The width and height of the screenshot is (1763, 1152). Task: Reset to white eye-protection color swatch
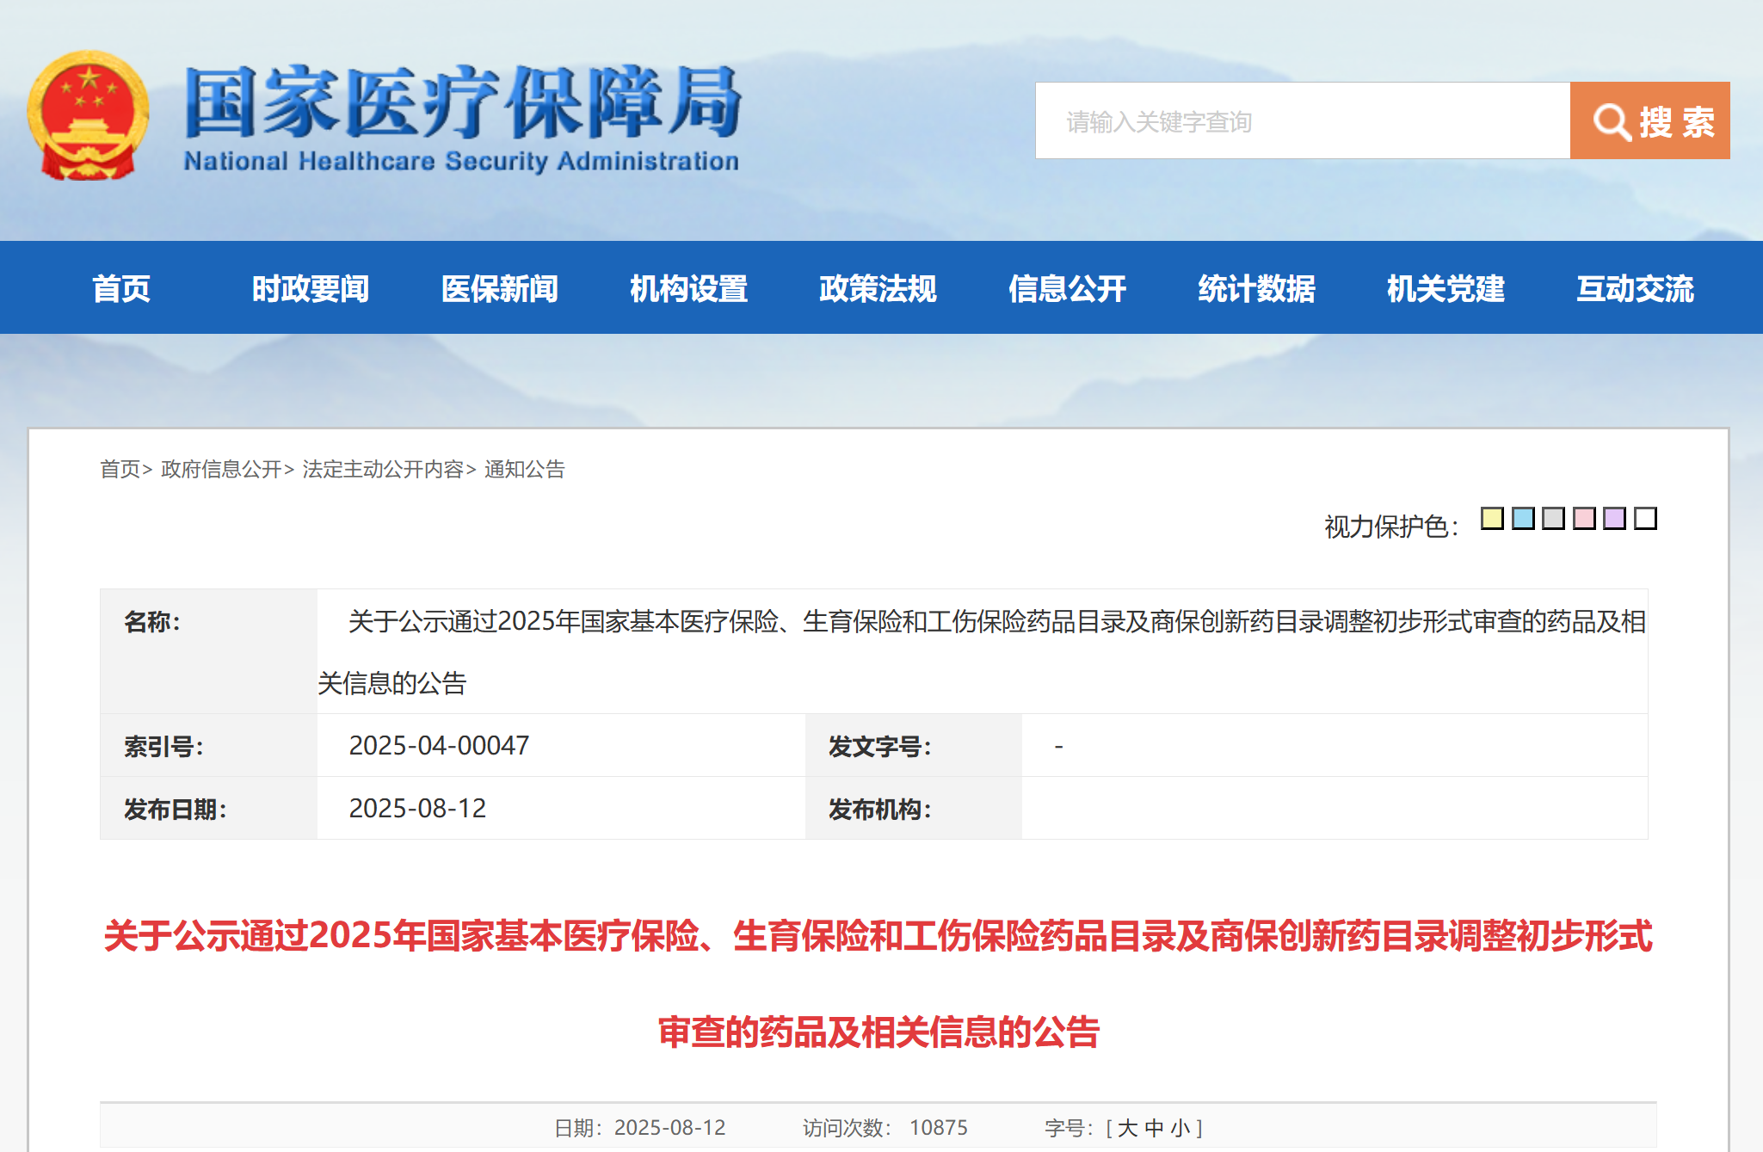point(1645,518)
